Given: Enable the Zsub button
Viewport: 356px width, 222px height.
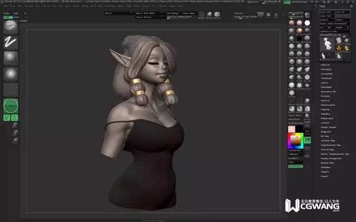Looking at the screenshot, I should (x=16, y=17).
